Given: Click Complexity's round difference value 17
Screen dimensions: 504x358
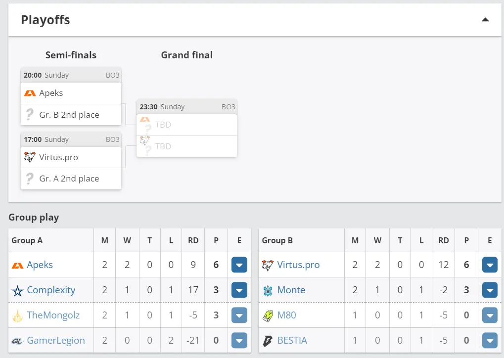Looking at the screenshot, I should coord(193,290).
